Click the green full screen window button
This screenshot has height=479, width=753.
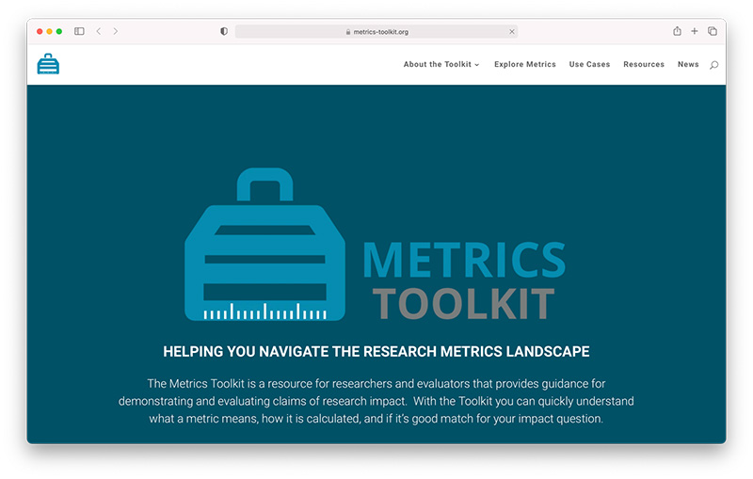pyautogui.click(x=59, y=31)
